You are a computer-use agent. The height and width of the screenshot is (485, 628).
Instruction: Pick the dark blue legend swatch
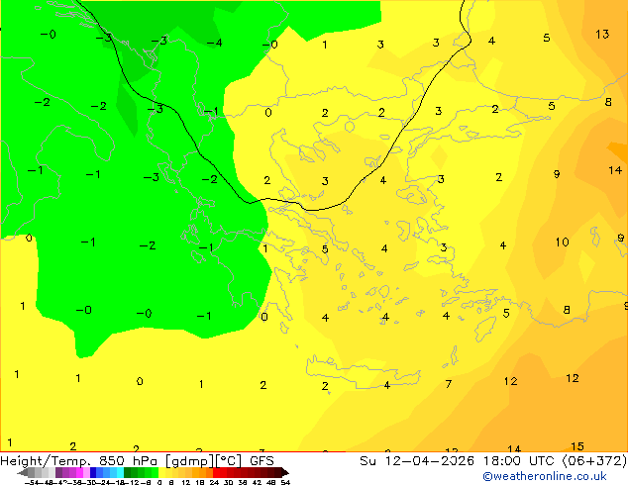[x=93, y=472]
